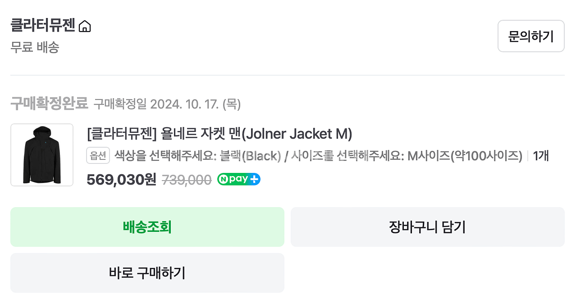Add the jacket via 장바구니 담기 button
This screenshot has height=308, width=576.
tap(427, 227)
